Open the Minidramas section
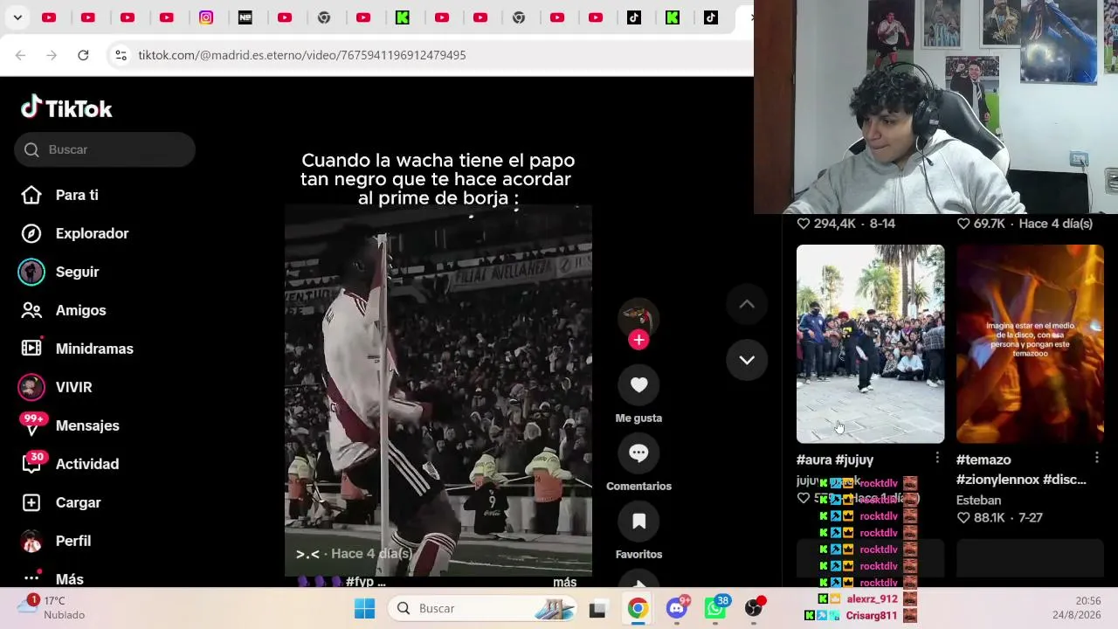The height and width of the screenshot is (629, 1118). click(x=94, y=349)
